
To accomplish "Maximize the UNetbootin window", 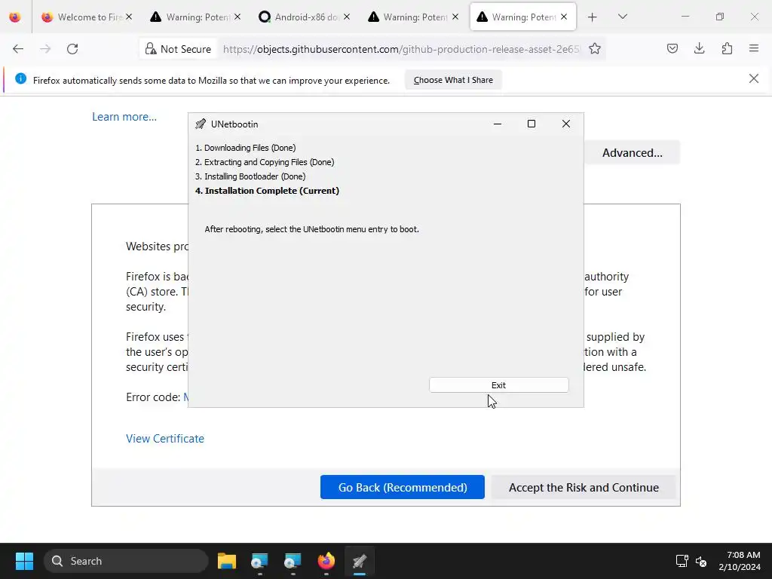I will (x=532, y=124).
